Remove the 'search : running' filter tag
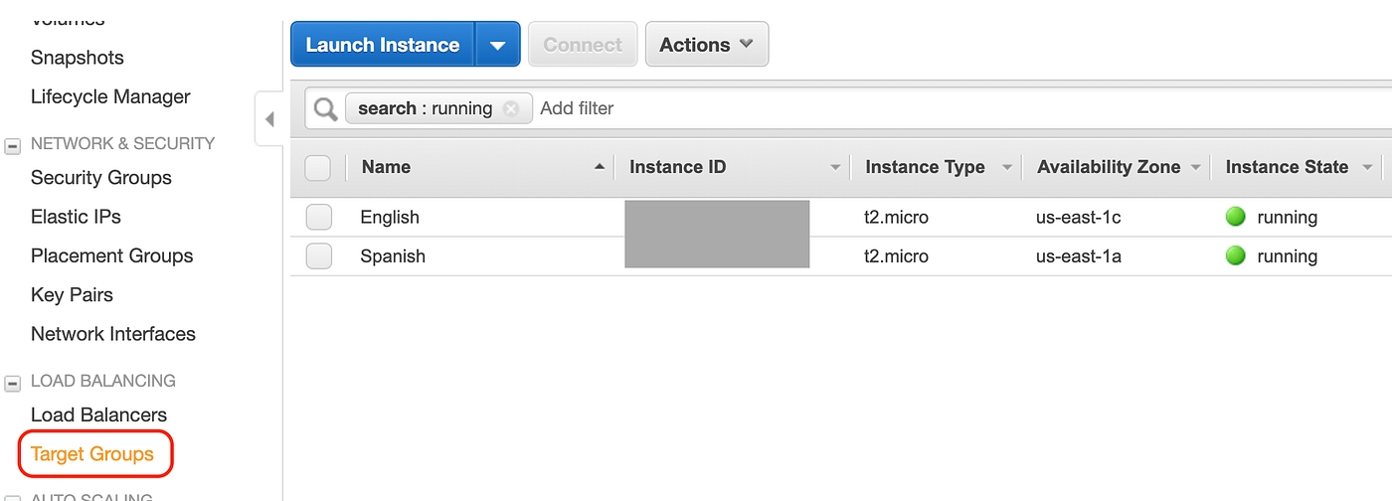Viewport: 1392px width, 501px height. (x=511, y=108)
